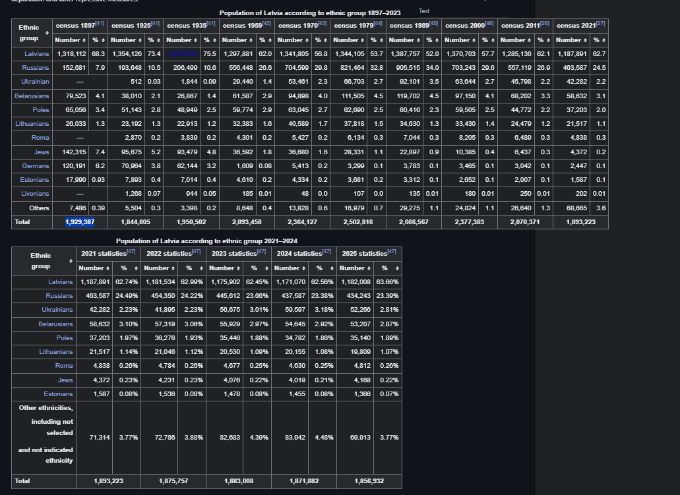Sort by census 2021 Number column

(x=571, y=40)
